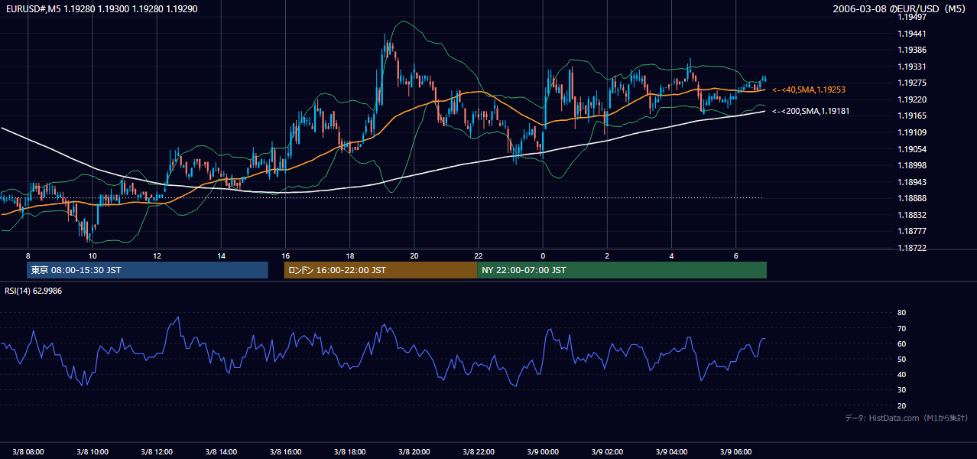
Task: Click the 3/8 10:00 date-time label
Action: coord(92,451)
